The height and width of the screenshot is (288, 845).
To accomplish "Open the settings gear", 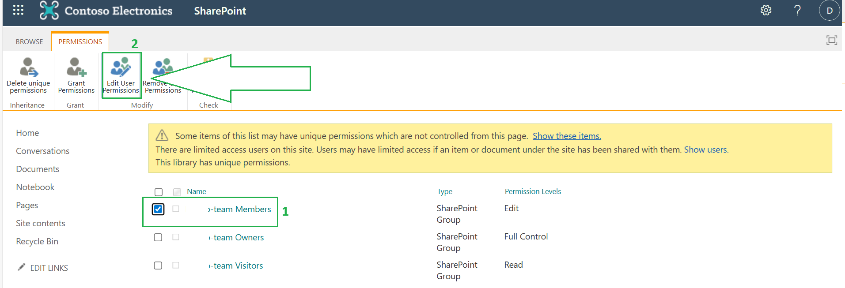I will tap(766, 11).
